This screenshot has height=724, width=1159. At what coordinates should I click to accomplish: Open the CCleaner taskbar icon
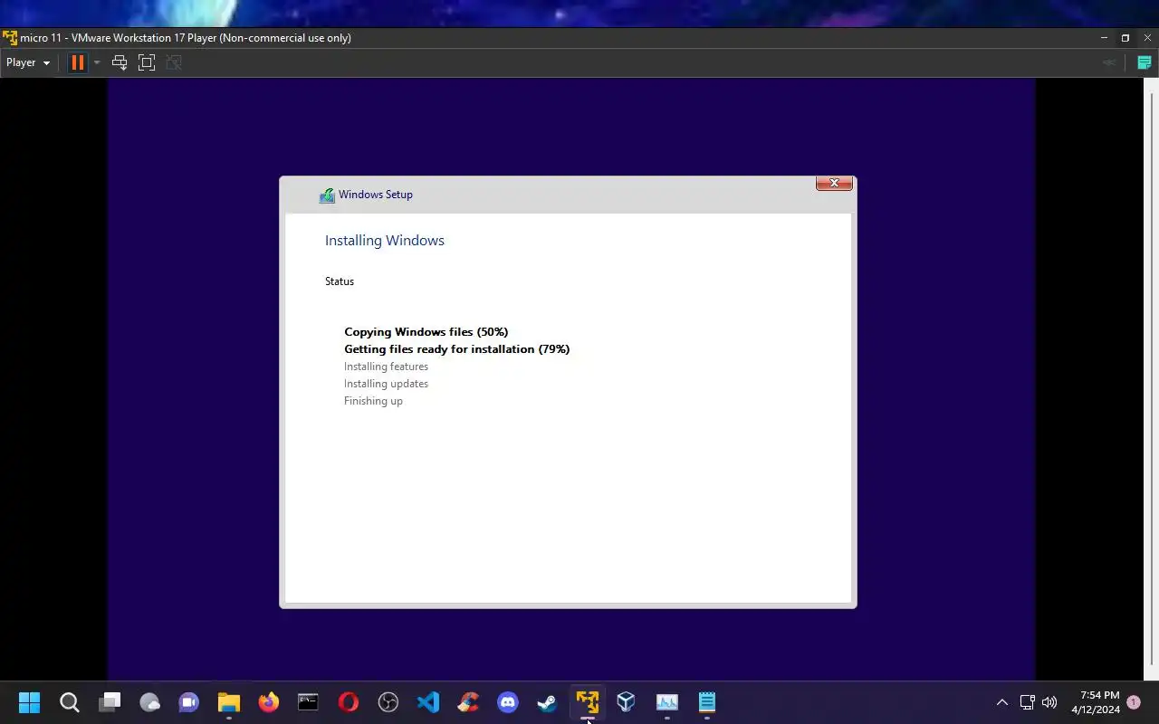pyautogui.click(x=467, y=702)
